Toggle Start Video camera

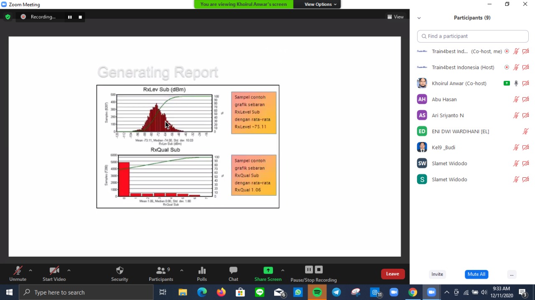[54, 270]
